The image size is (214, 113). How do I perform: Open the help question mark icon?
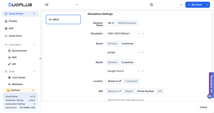(151, 5)
